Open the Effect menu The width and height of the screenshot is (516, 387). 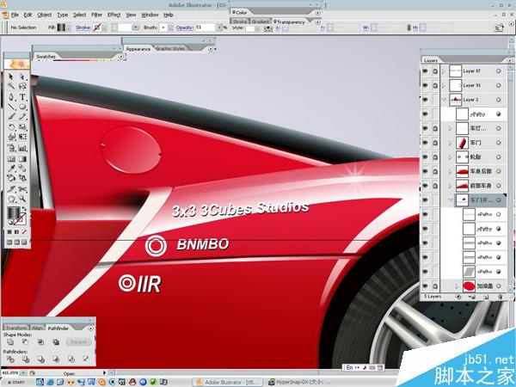(114, 15)
